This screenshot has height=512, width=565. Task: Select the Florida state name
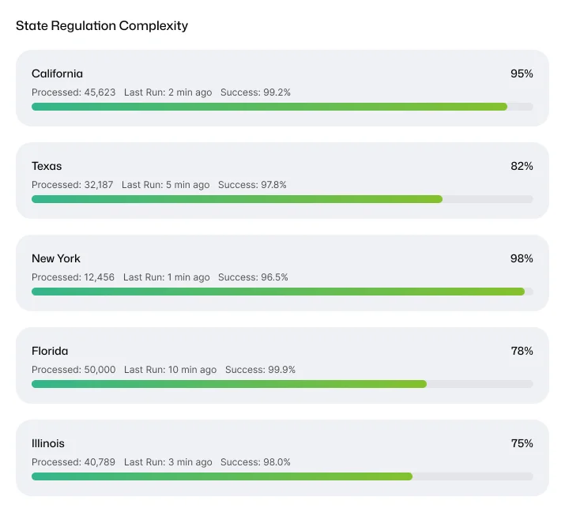(x=50, y=351)
